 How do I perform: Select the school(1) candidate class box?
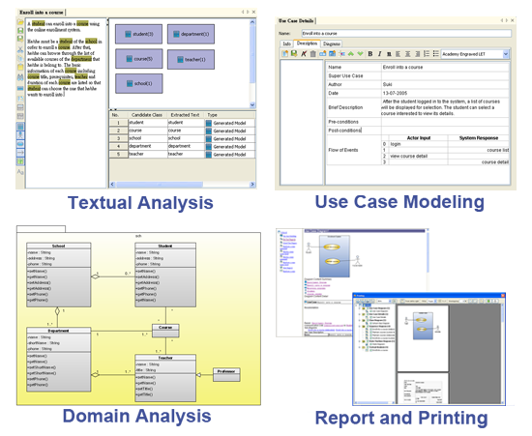click(138, 83)
